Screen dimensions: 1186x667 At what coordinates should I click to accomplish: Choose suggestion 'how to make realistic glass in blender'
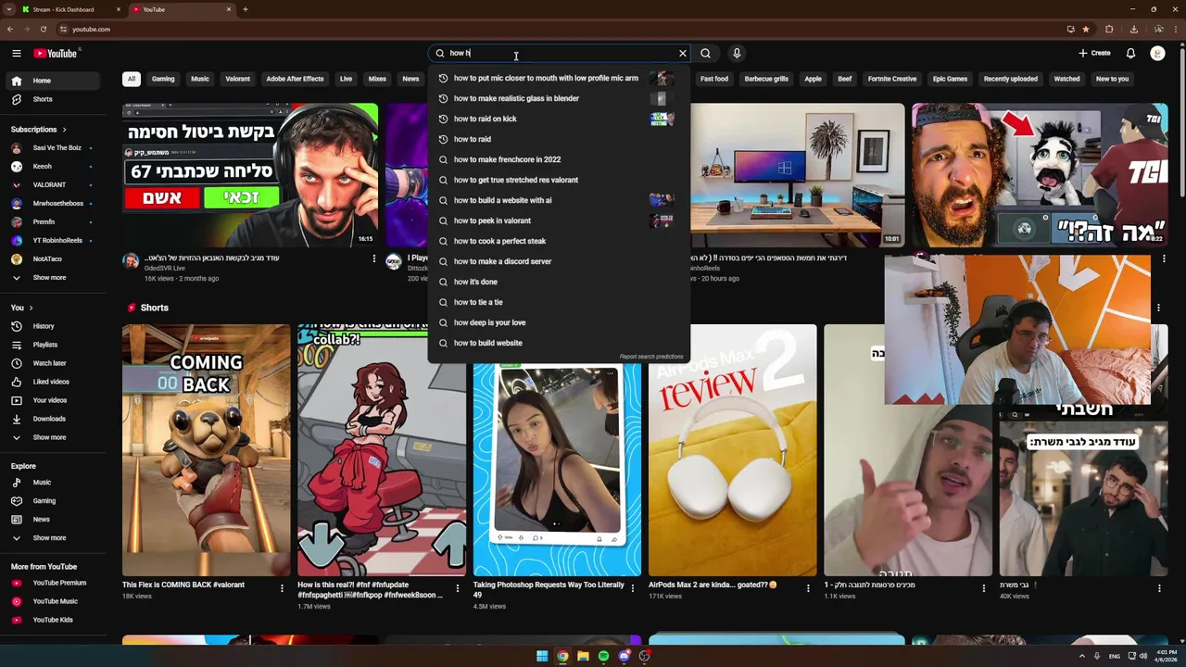(x=559, y=98)
